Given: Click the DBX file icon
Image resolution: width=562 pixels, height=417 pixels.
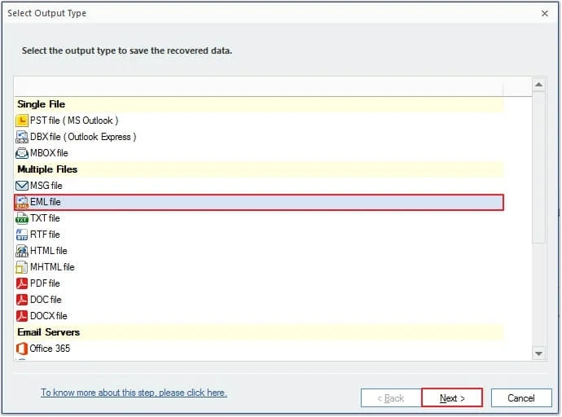Looking at the screenshot, I should coord(22,137).
